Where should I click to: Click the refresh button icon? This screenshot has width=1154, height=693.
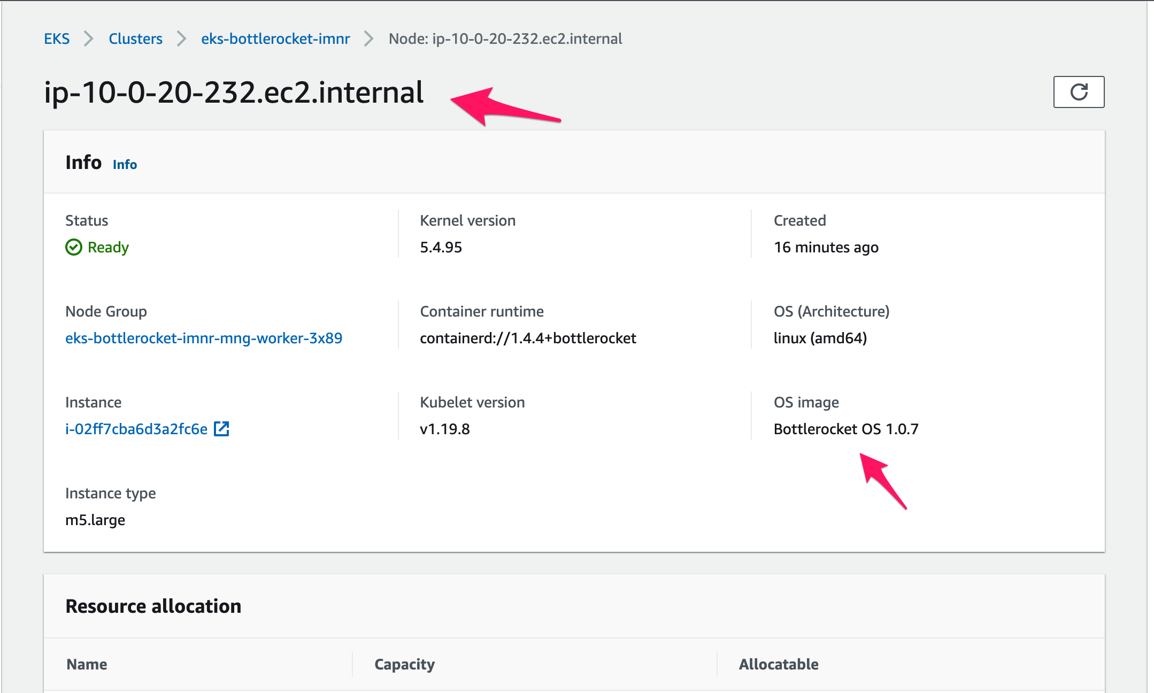(1078, 92)
